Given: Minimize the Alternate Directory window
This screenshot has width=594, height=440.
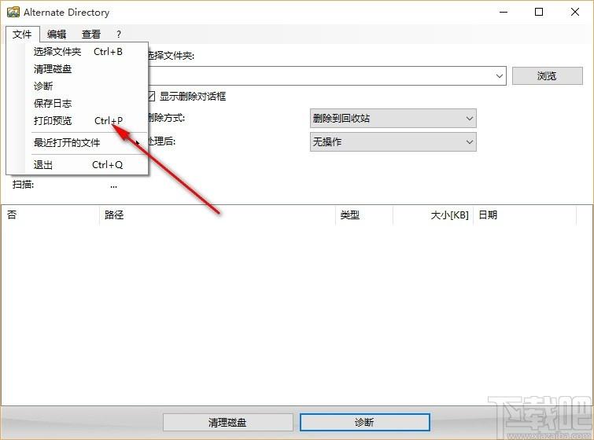Looking at the screenshot, I should click(x=504, y=12).
